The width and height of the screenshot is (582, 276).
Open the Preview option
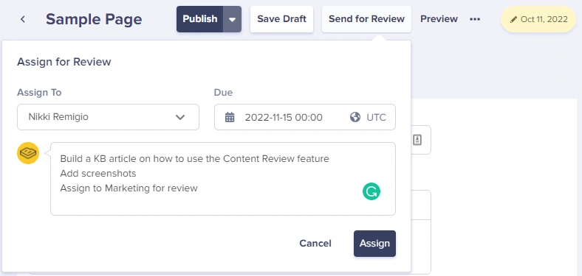pos(439,19)
